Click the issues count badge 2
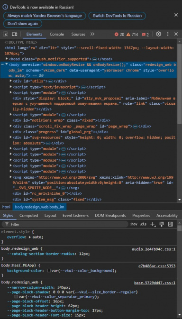Viewport: 182px width, 319px height. [146, 35]
